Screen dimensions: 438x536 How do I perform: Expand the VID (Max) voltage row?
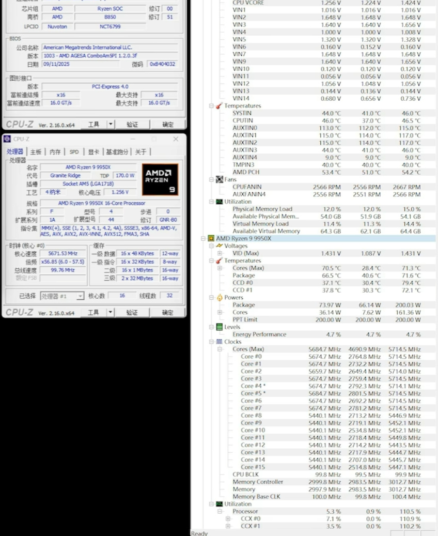tap(220, 253)
